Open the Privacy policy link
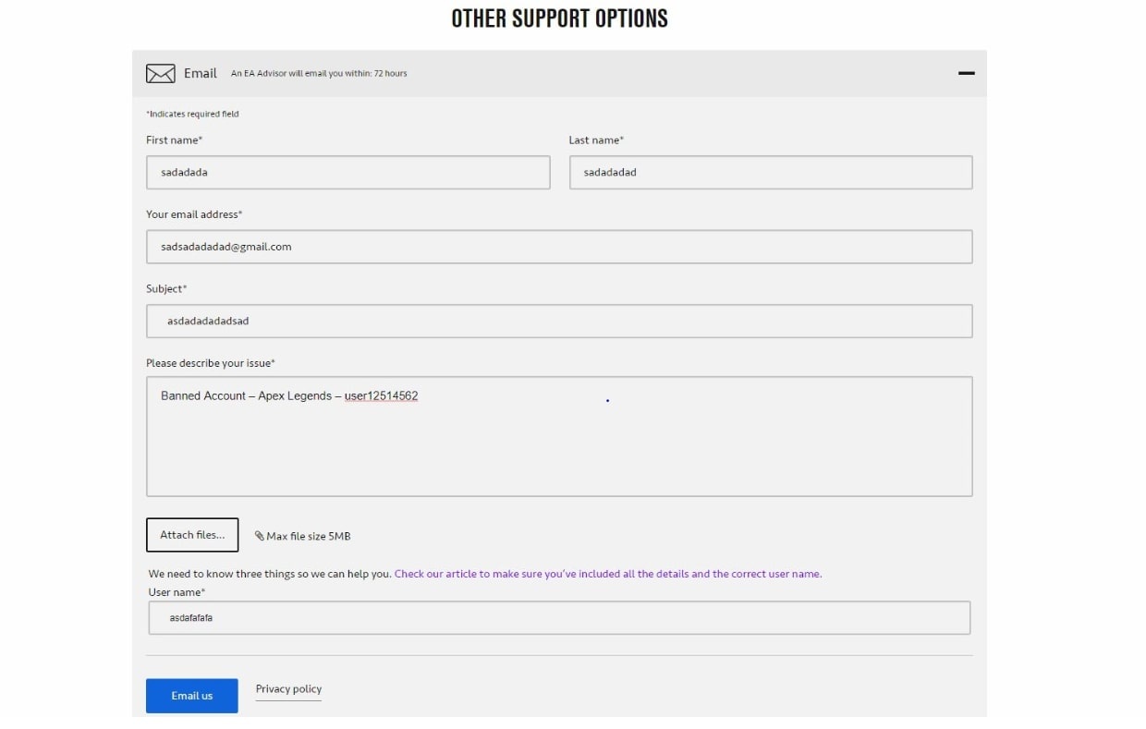 click(x=288, y=689)
